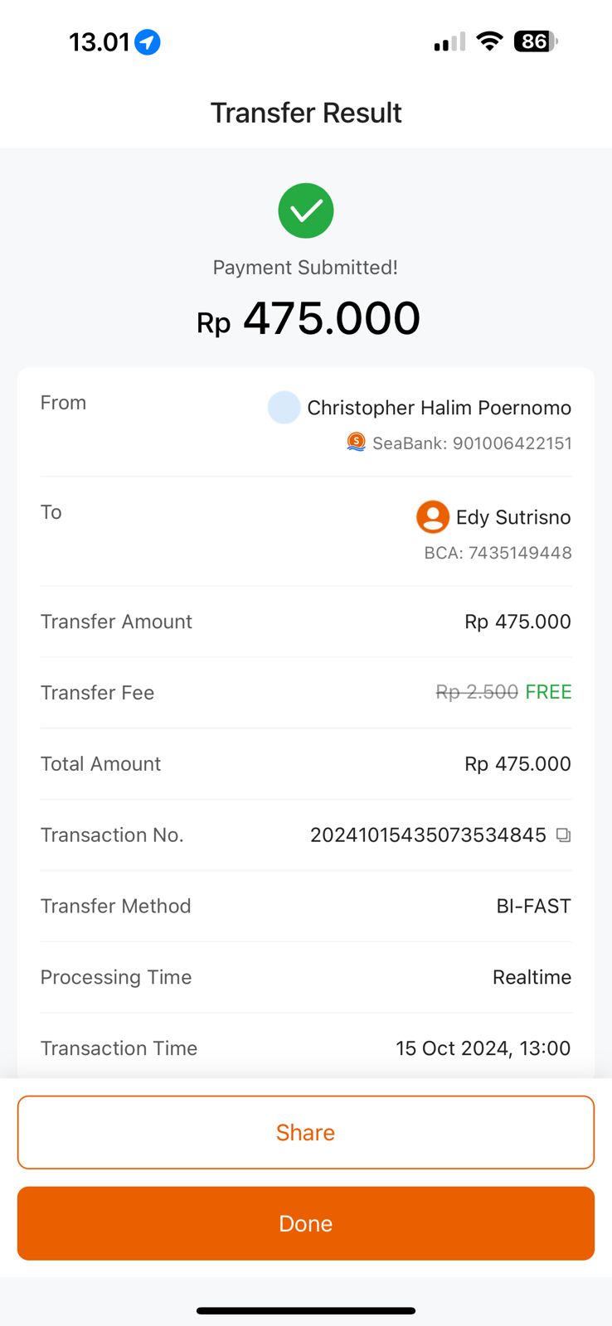Tap the Wi-Fi icon in status bar
This screenshot has height=1326, width=612.
click(490, 41)
